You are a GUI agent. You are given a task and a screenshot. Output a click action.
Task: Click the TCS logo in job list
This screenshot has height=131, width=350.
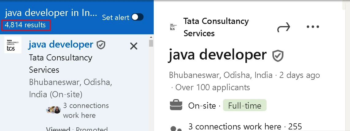click(13, 45)
